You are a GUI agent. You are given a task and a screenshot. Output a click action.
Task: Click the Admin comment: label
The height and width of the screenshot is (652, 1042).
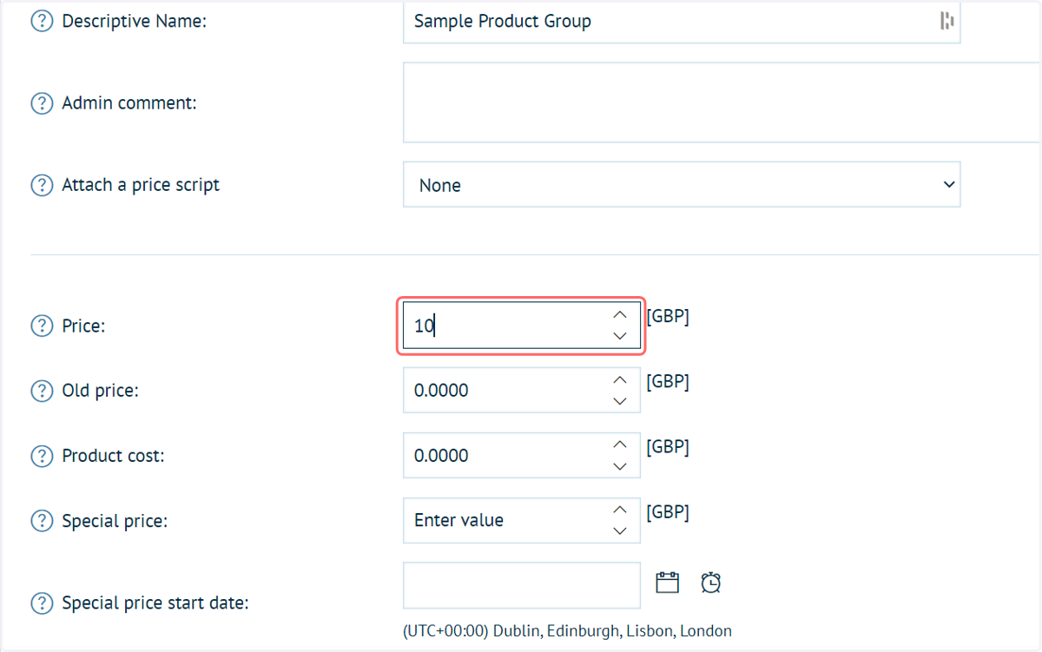point(129,103)
